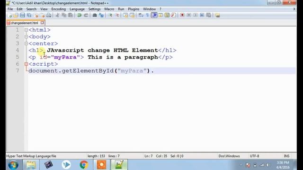Open the Edit menu
The image size is (303, 170).
(19, 9)
